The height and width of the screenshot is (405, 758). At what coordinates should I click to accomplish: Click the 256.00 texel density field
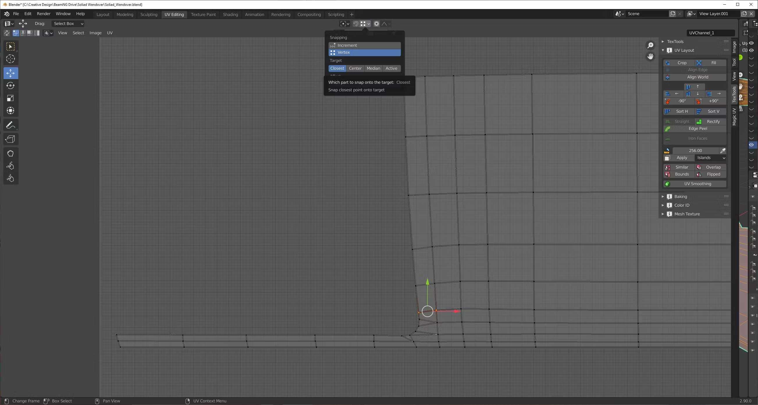[695, 151]
